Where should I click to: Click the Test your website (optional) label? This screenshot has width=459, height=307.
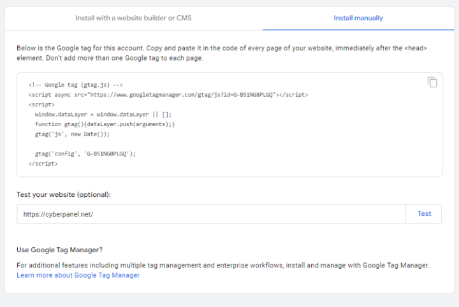[64, 194]
